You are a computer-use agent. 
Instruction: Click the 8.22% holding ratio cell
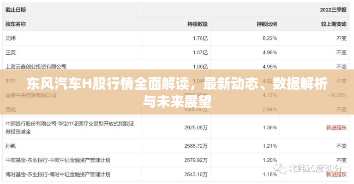point(270,38)
